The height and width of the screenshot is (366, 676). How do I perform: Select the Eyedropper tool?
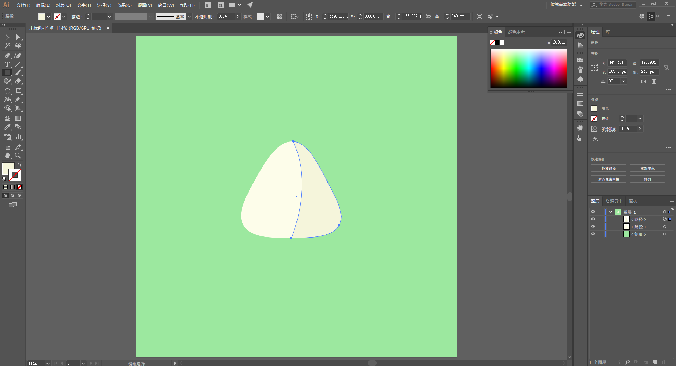pos(7,127)
